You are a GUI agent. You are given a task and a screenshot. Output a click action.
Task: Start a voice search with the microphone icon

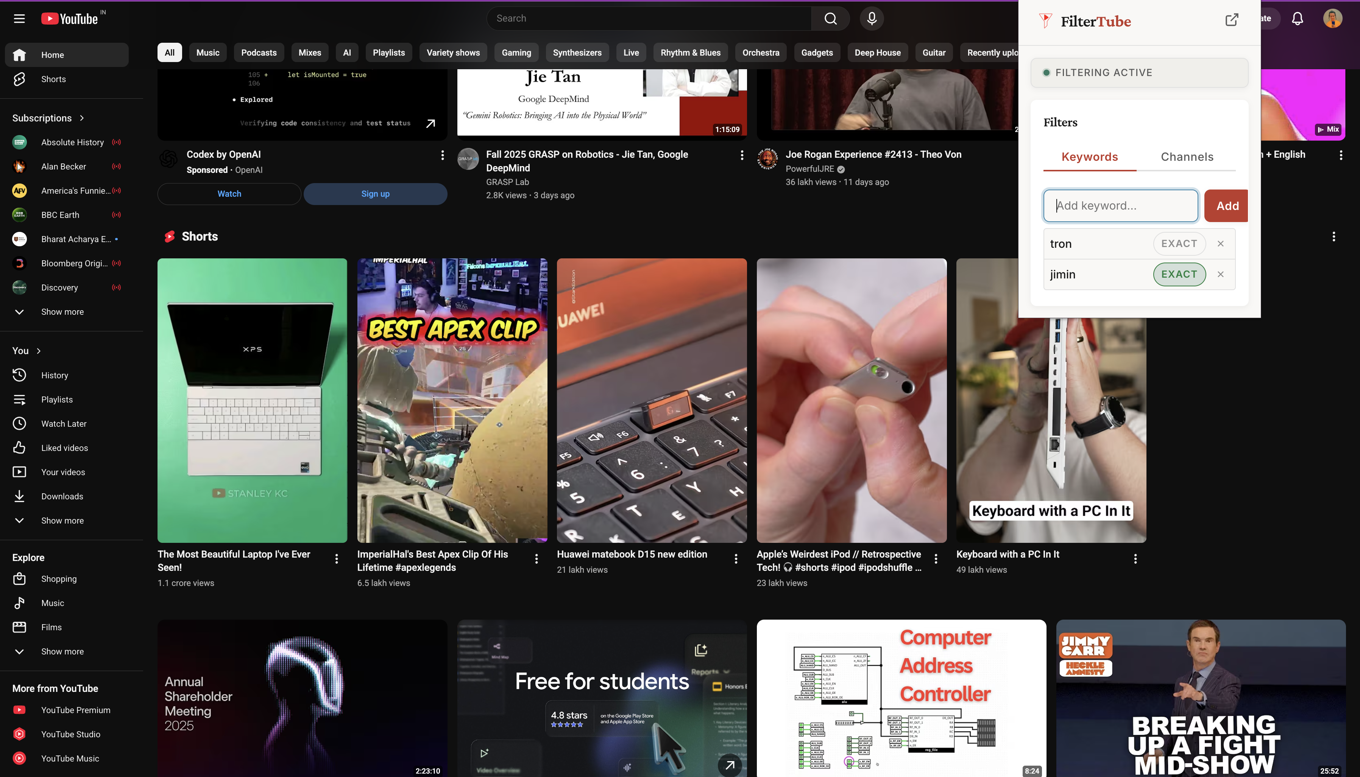[872, 18]
